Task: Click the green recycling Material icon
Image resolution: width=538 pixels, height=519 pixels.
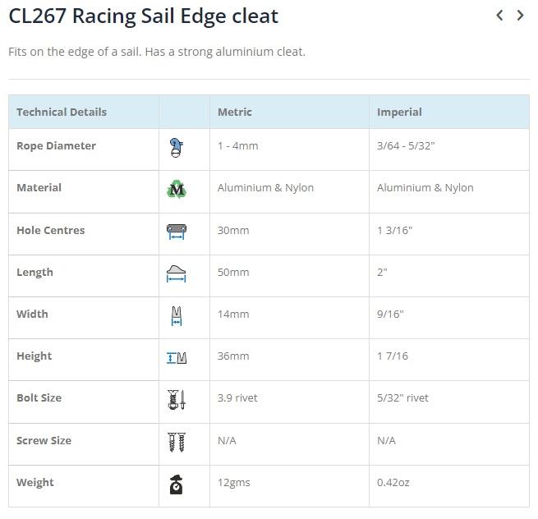Action: pyautogui.click(x=176, y=190)
